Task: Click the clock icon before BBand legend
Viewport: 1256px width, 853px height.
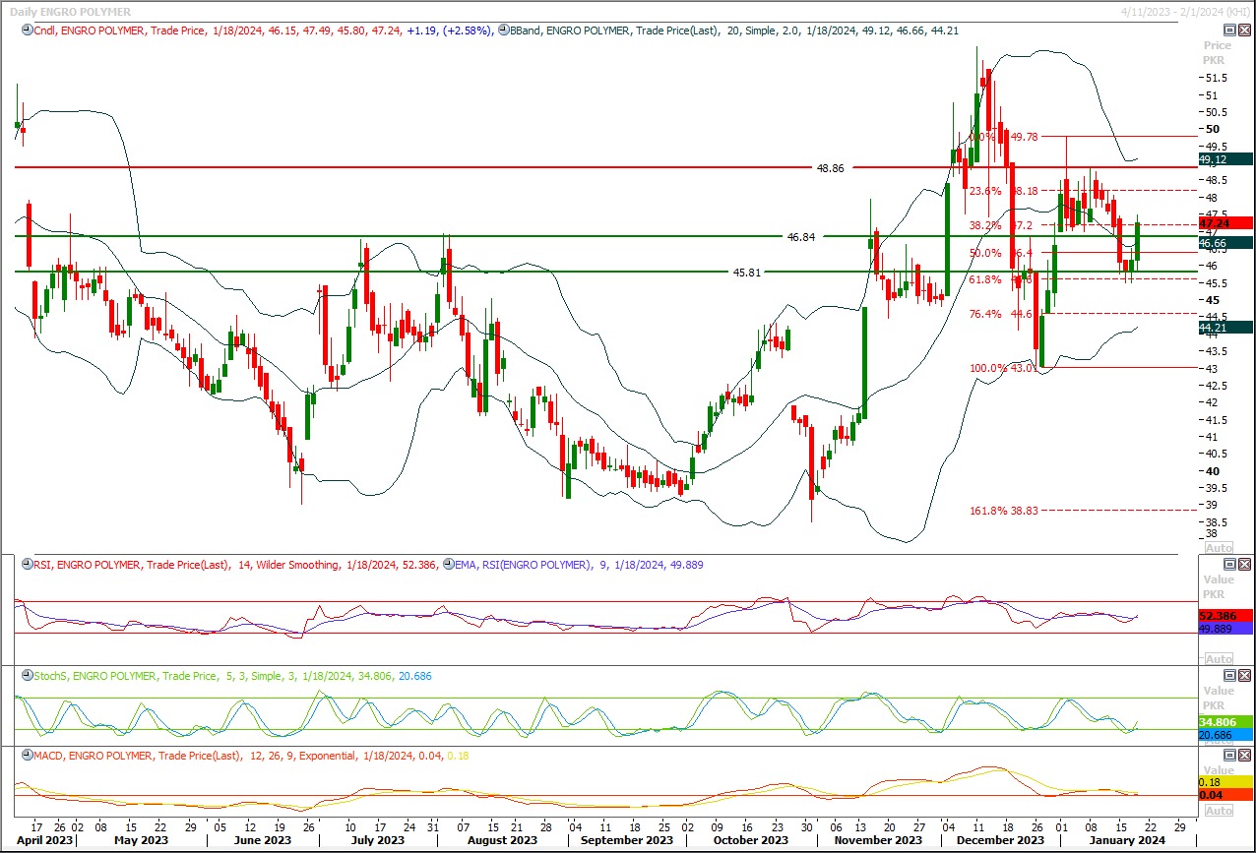Action: pos(503,30)
